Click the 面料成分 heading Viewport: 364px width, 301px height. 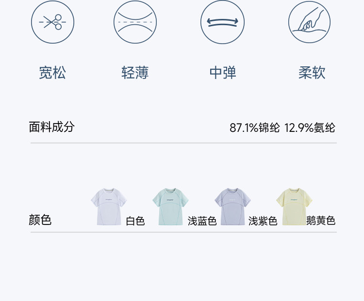point(52,127)
